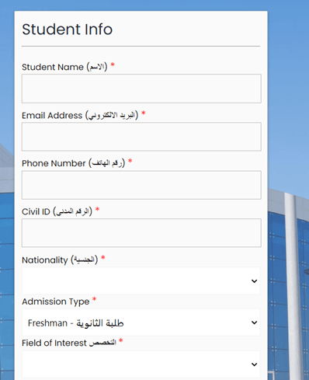Select the Phone Number input field
The image size is (309, 380).
point(141,185)
